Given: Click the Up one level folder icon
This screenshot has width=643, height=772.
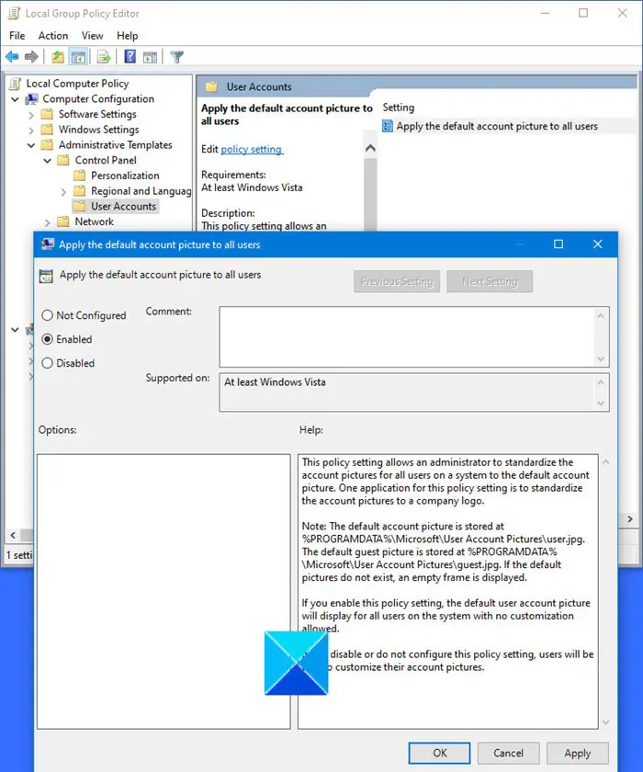Looking at the screenshot, I should [58, 57].
